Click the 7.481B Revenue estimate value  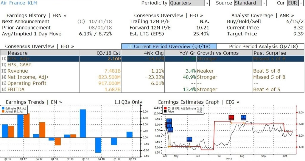(113, 71)
